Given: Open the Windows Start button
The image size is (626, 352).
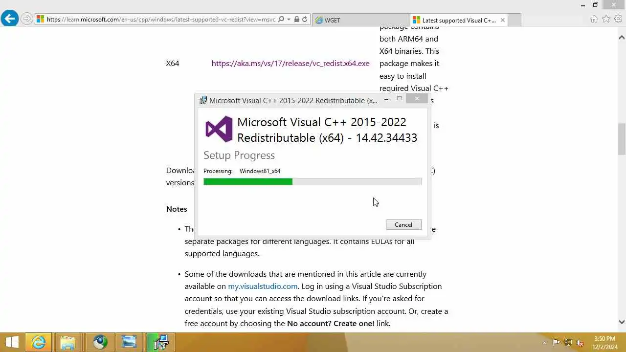Looking at the screenshot, I should point(12,342).
